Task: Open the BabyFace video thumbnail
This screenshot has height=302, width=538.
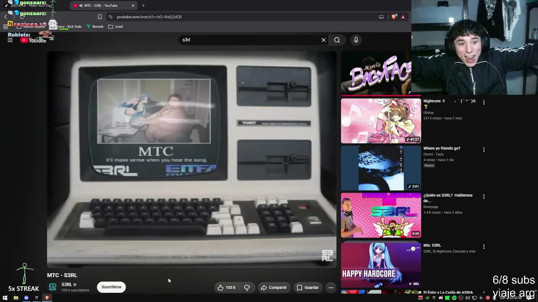Action: [x=376, y=73]
